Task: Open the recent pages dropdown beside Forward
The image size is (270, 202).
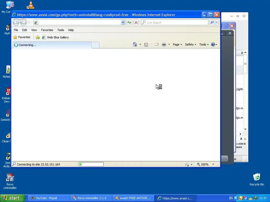Action: 29,23
